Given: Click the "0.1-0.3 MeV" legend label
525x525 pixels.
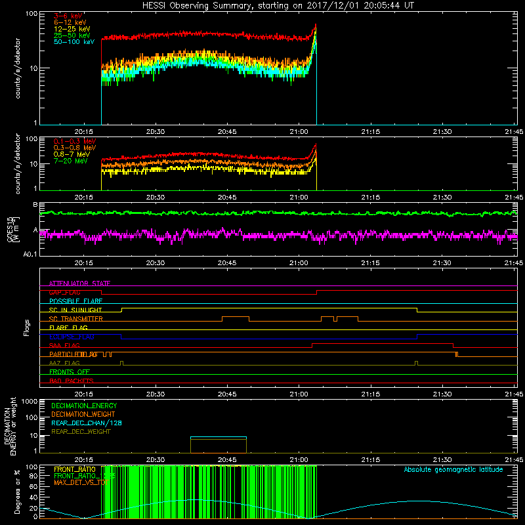Looking at the screenshot, I should point(75,141).
